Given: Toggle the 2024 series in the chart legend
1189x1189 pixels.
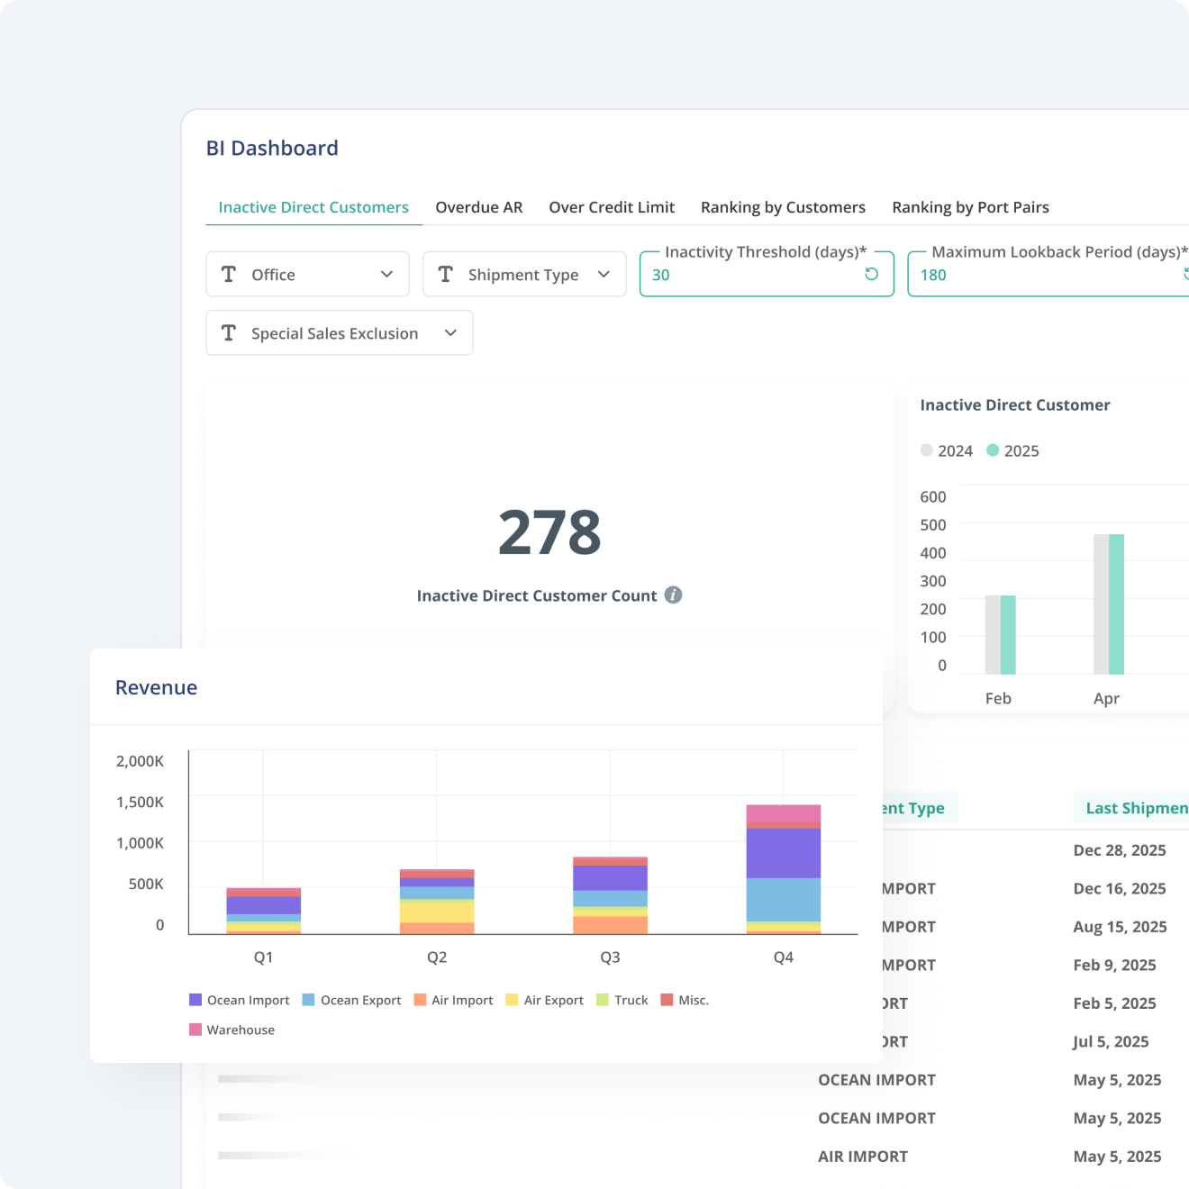Looking at the screenshot, I should [x=946, y=450].
